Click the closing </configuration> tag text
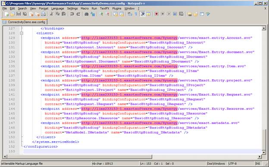This screenshot has height=167, width=269. tap(41, 147)
